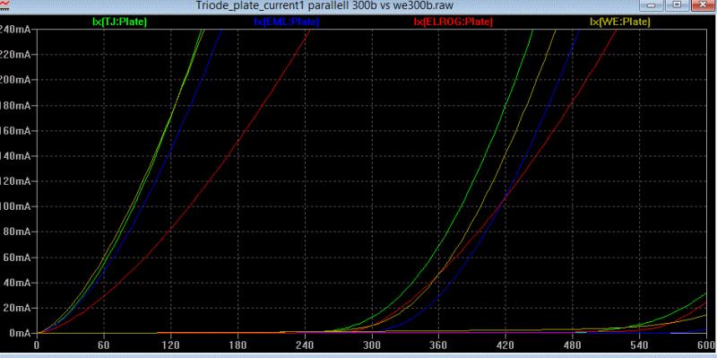Click the 300 mark on horizontal axis
Viewport: 717px width, 358px height.
click(372, 344)
